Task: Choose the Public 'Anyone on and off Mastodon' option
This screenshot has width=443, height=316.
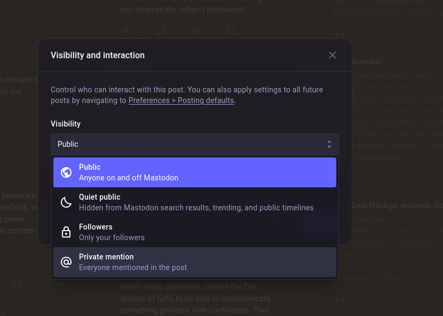Action: pos(194,172)
